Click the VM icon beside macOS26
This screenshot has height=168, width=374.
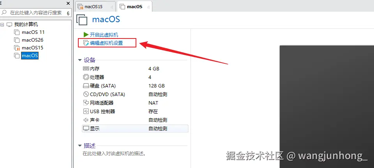[x=17, y=40]
